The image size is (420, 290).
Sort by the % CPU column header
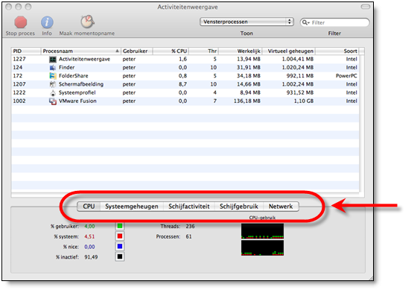171,51
